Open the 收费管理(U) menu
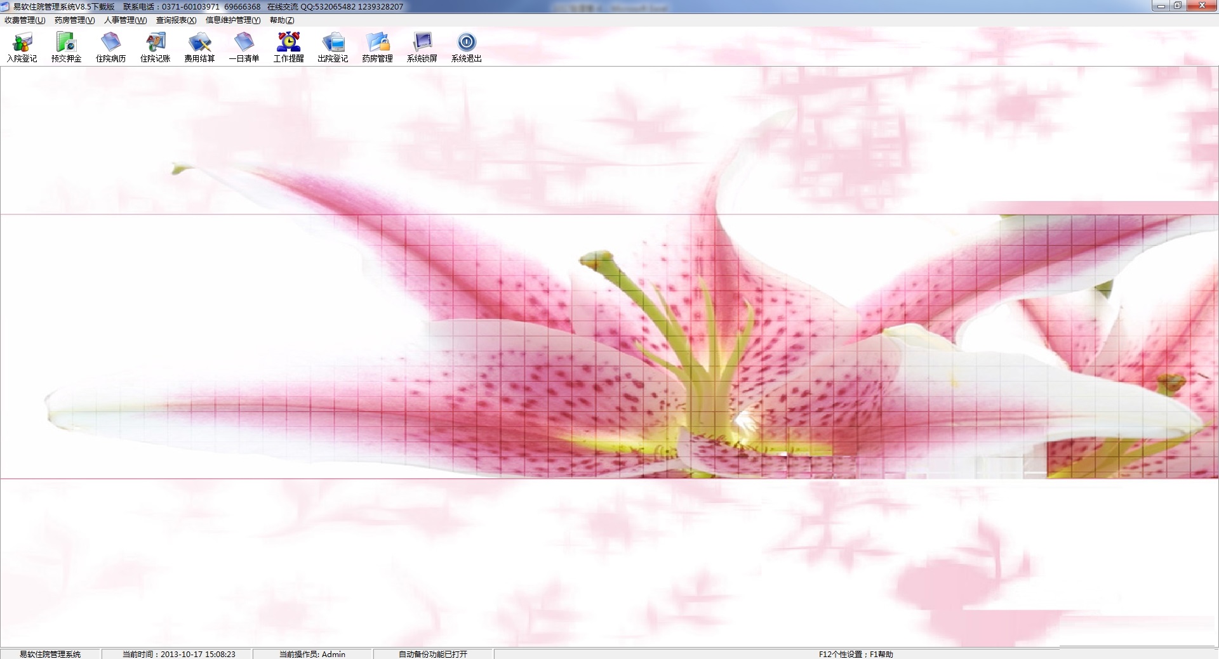This screenshot has height=659, width=1219. click(x=25, y=20)
